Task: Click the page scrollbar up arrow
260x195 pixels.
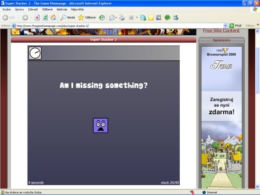Action: 257,31
